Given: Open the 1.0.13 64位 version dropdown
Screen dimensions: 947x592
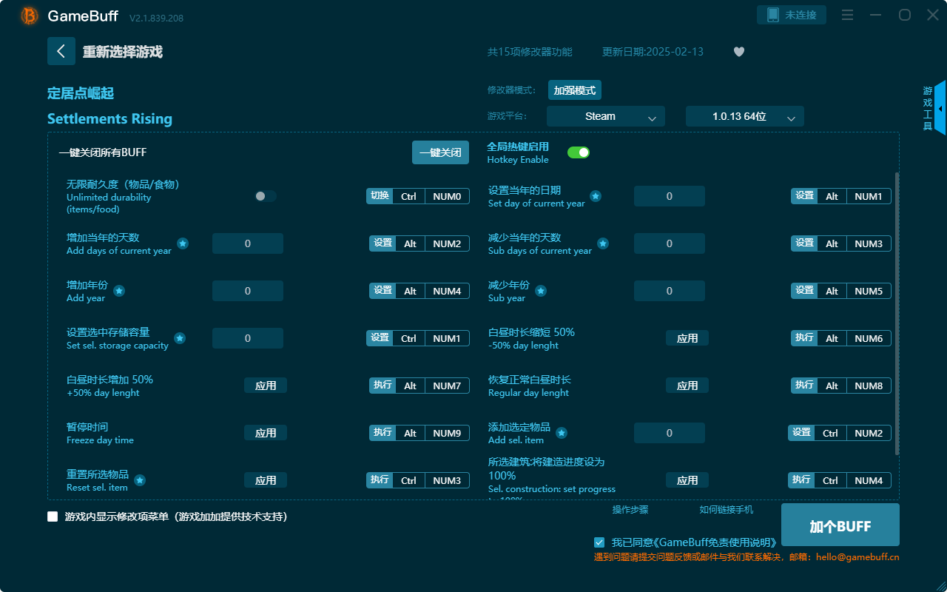Looking at the screenshot, I should [744, 116].
